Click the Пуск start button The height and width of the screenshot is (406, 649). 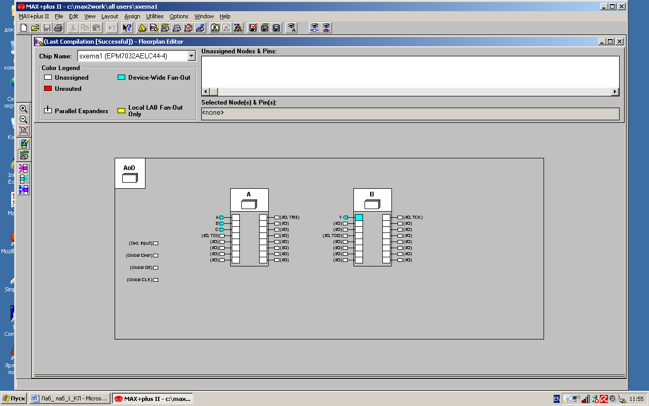pos(14,398)
